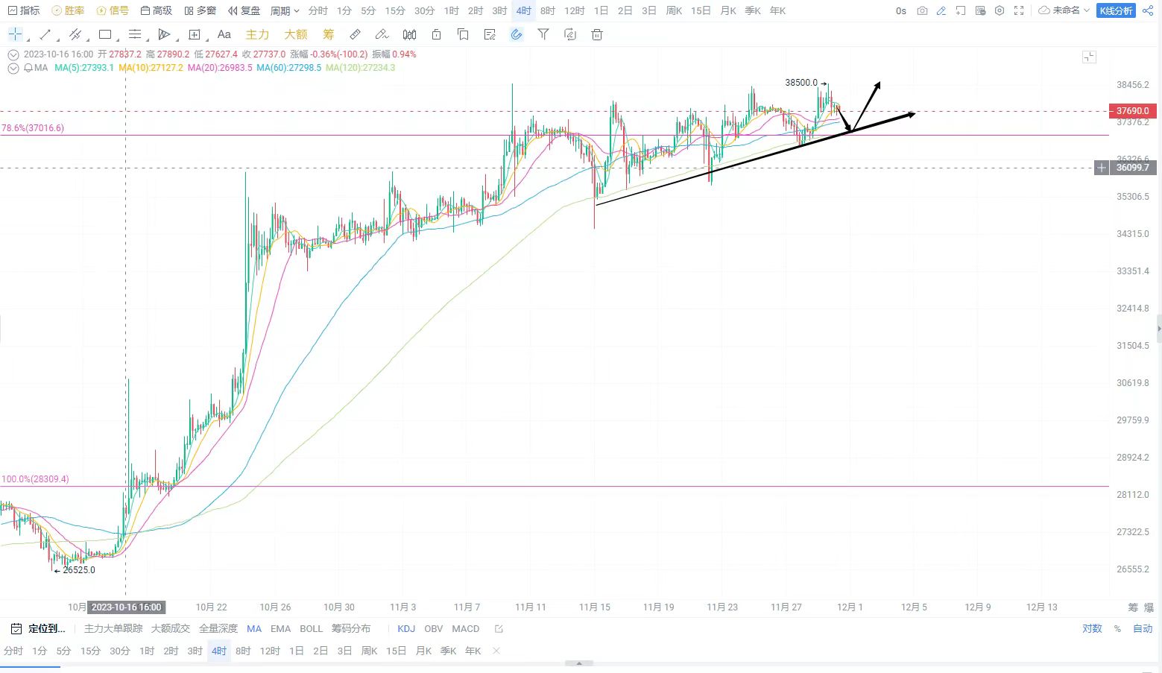Click the 大额 button in drawing toolbar
1162x673 pixels.
pos(296,34)
